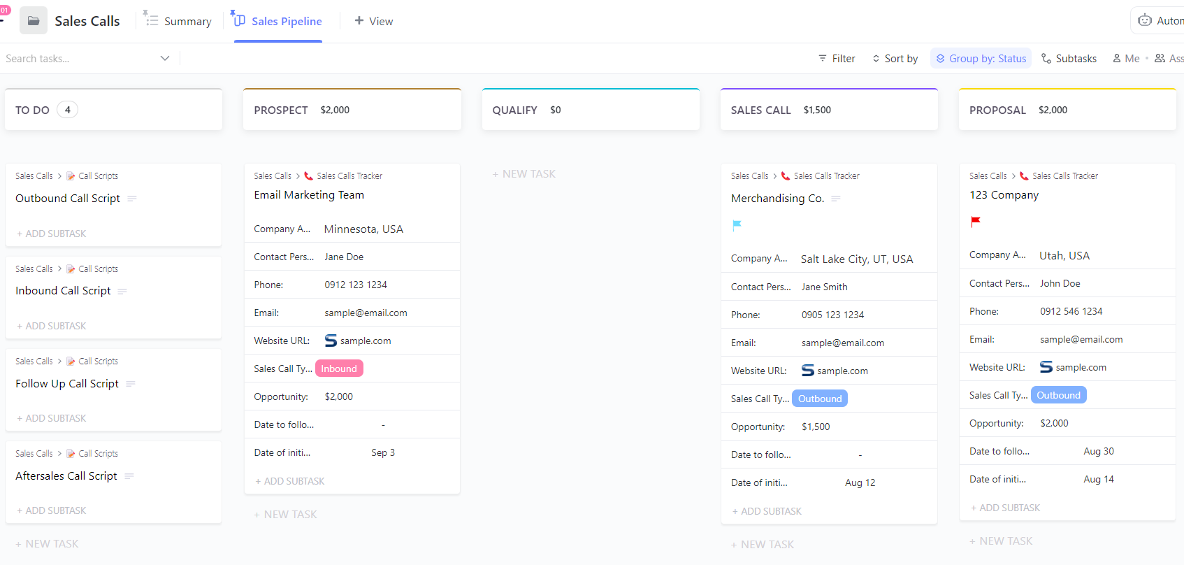Click phone tracker icon on Merchandising Co. card
Viewport: 1184px width, 565px height.
(x=786, y=176)
